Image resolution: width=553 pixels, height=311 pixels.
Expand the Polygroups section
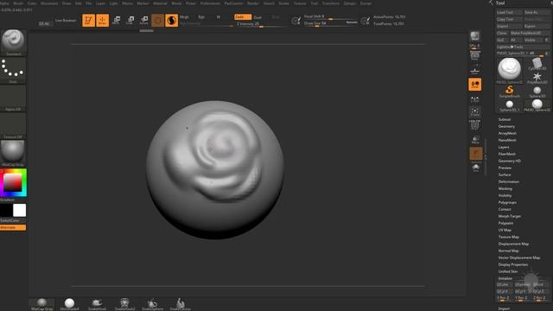[x=507, y=202]
